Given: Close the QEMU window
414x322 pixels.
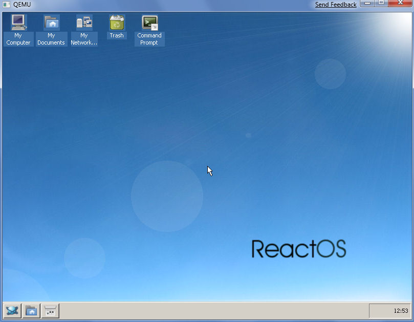Looking at the screenshot, I should 400,3.
